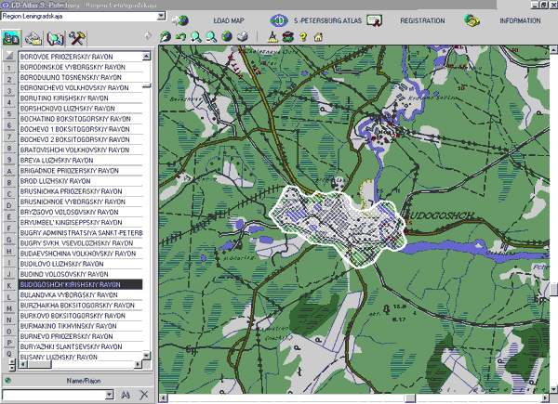Select BORUTINO KIRISHSKIY RAYON row

click(80, 98)
